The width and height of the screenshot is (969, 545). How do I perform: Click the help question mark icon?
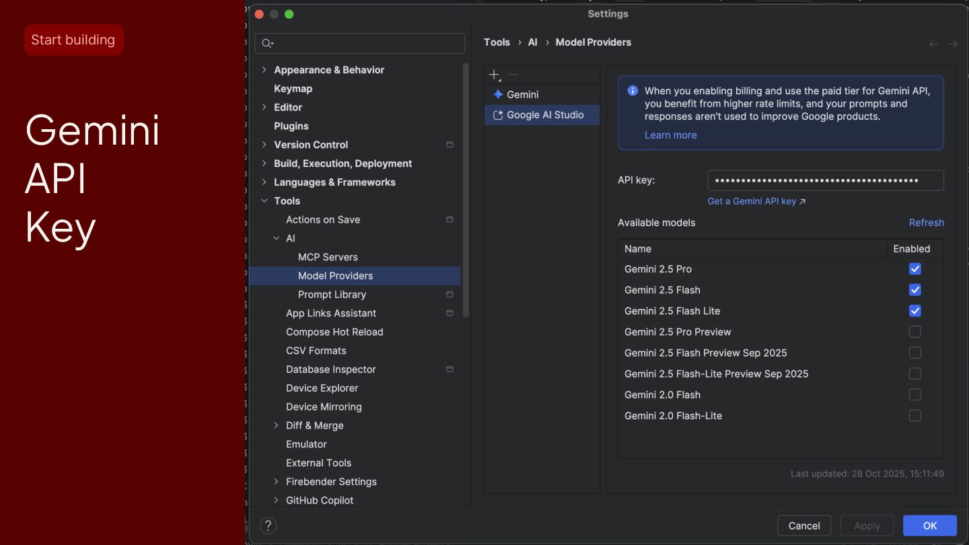(x=268, y=525)
